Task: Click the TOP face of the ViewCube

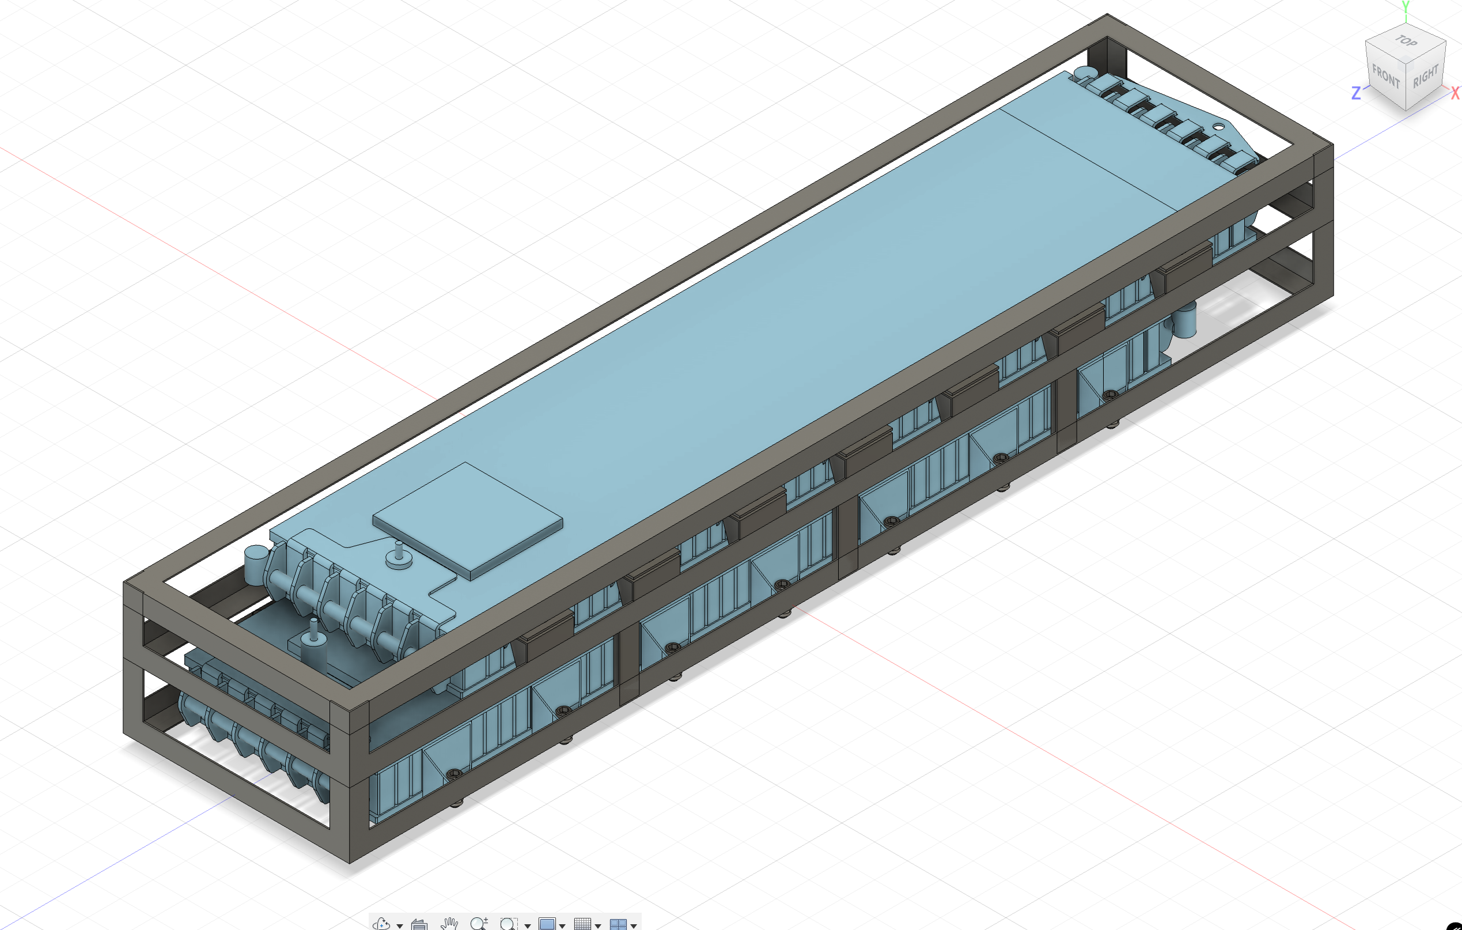Action: (x=1406, y=41)
